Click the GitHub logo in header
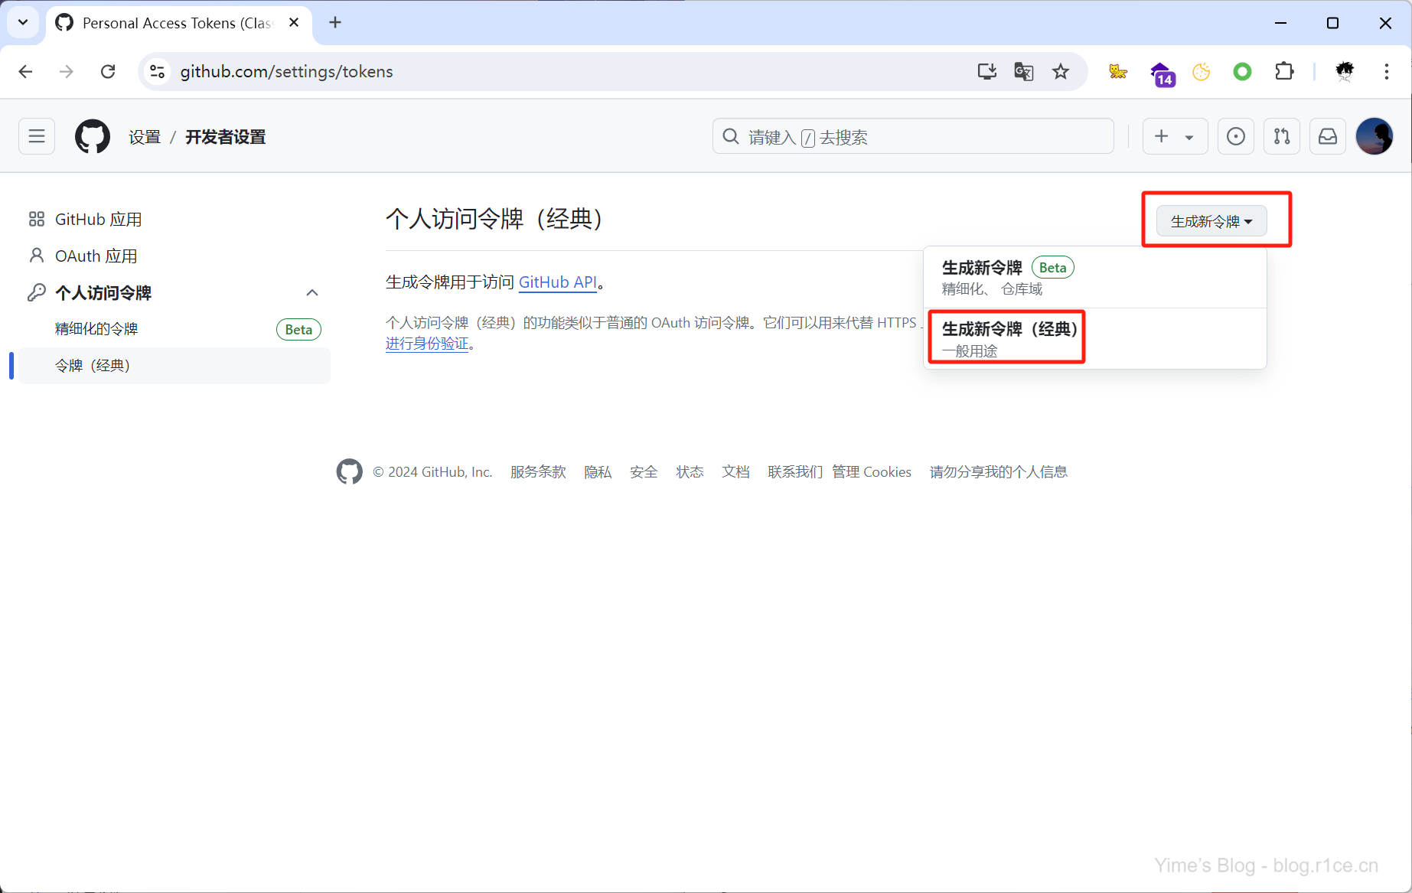Screen dimensions: 1412x893 point(93,137)
